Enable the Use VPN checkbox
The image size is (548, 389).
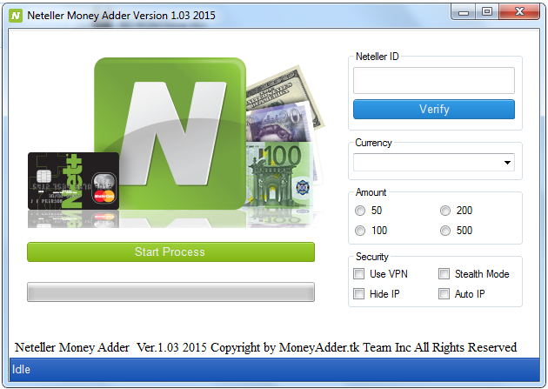click(358, 273)
